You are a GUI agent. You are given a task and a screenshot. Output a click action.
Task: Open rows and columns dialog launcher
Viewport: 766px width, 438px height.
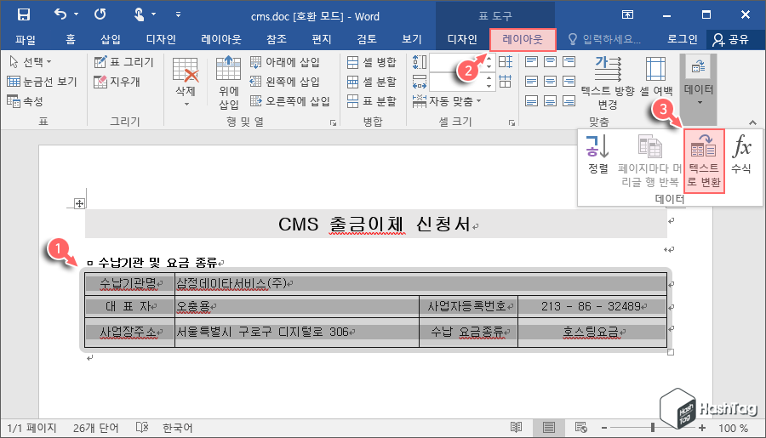point(333,122)
